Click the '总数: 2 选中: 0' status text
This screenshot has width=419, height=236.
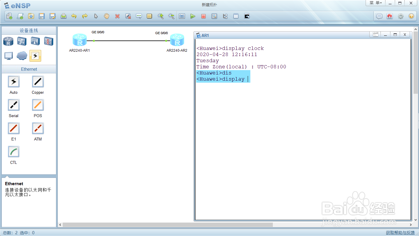[x=19, y=233]
